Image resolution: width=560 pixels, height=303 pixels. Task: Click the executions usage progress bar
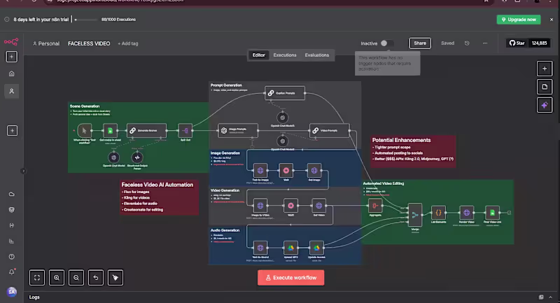[85, 20]
